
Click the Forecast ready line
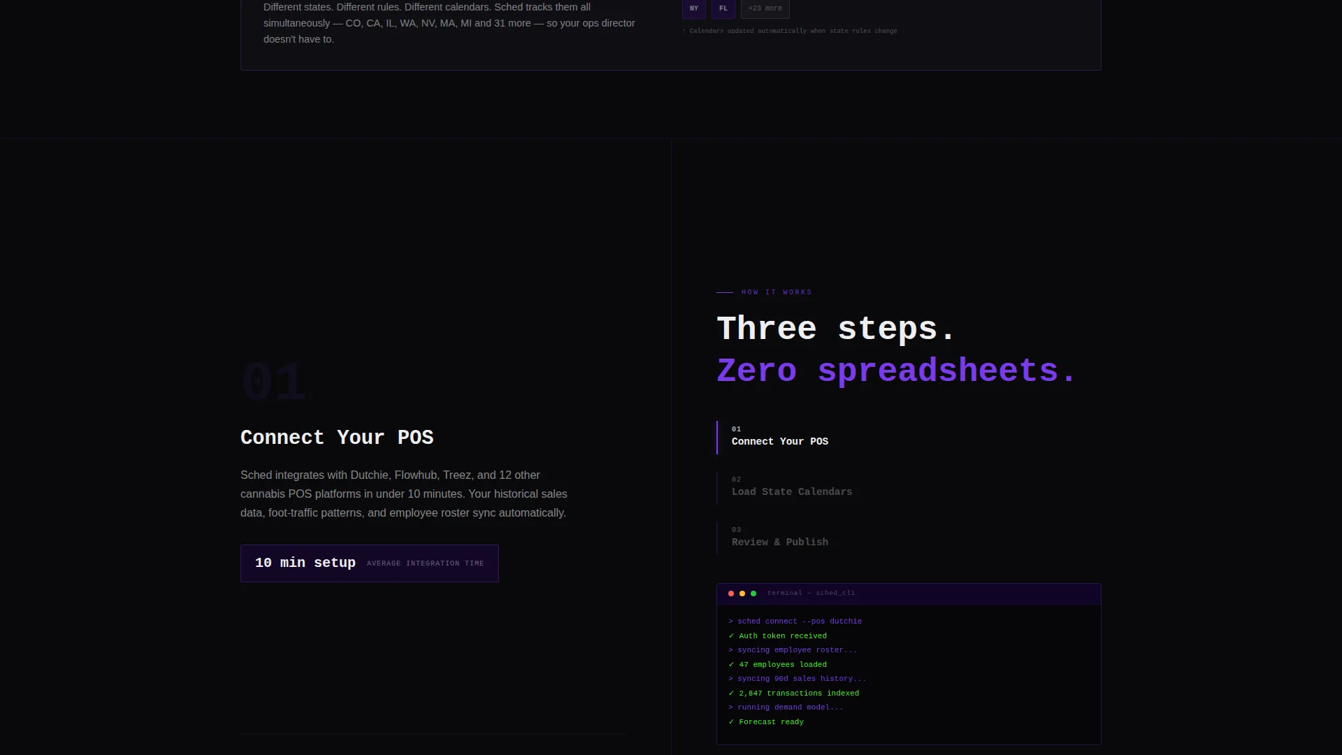tap(766, 722)
